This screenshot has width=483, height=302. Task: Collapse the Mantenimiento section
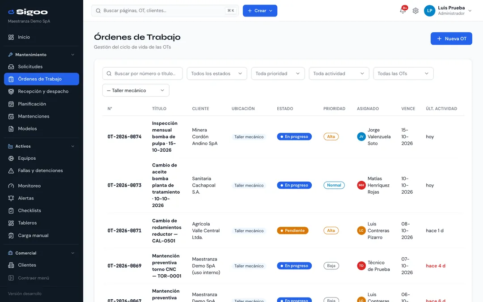pyautogui.click(x=73, y=55)
